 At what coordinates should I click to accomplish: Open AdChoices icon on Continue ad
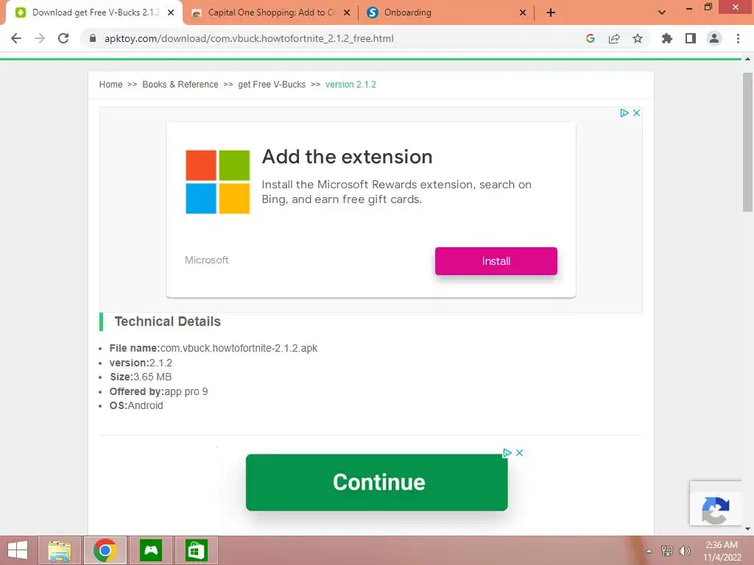point(507,452)
